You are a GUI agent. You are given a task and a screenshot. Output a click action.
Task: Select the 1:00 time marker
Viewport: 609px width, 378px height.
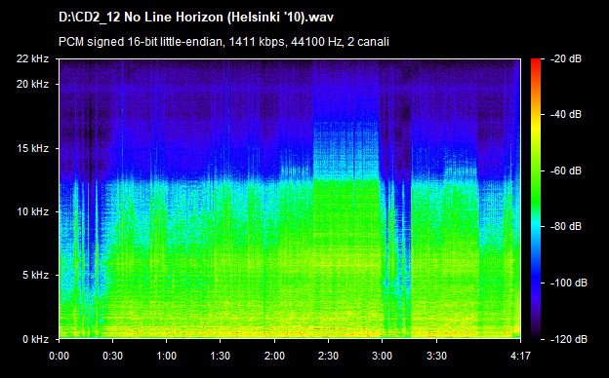[x=167, y=356]
